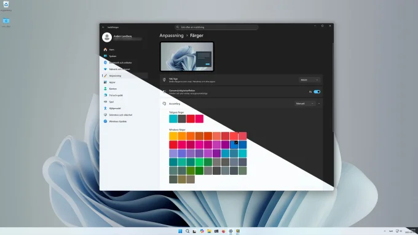This screenshot has width=418, height=235.
Task: Click the checkmarked blue accent swatch
Action: pyautogui.click(x=234, y=145)
